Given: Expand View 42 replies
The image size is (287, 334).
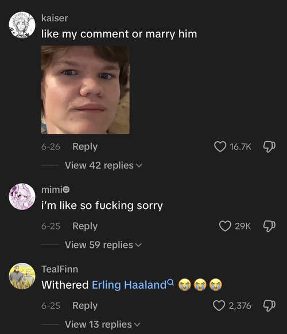Looking at the screenshot, I should 103,165.
